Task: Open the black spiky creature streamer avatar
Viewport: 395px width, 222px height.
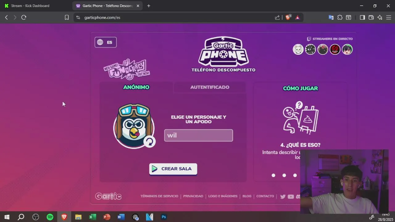Action: coord(310,49)
